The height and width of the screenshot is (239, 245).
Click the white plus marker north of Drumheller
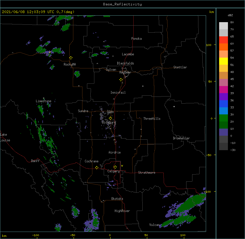coord(174,106)
